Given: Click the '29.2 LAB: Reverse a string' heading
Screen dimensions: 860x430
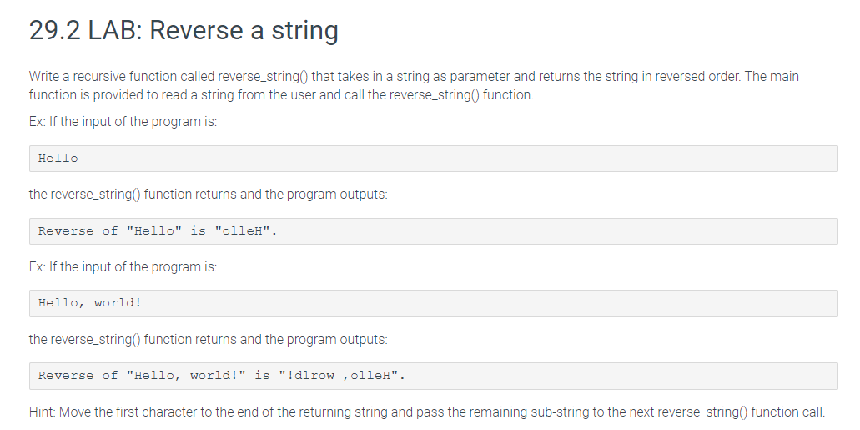Looking at the screenshot, I should (184, 30).
